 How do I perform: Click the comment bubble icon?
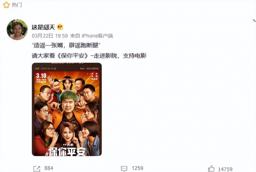(x=124, y=169)
